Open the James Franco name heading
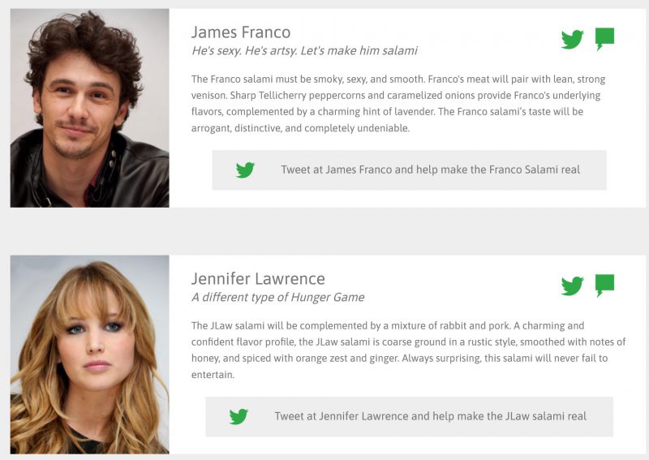This screenshot has height=460, width=649. 241,32
